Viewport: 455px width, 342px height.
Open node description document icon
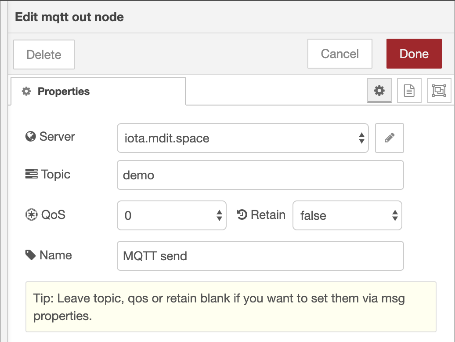pyautogui.click(x=409, y=91)
